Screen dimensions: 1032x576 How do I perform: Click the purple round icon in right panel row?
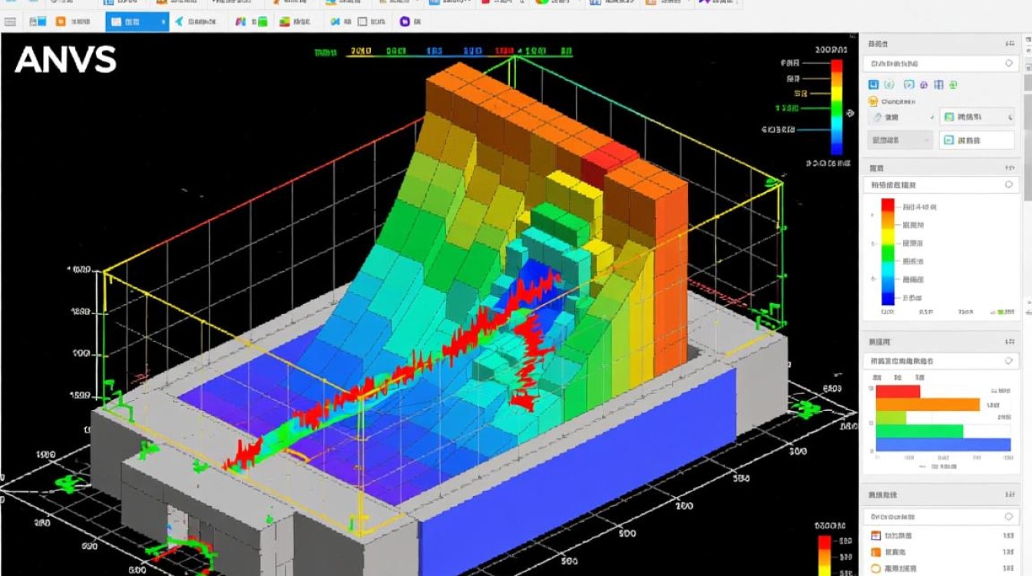pyautogui.click(x=924, y=85)
